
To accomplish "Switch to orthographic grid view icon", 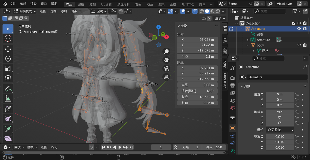I will pos(166,77).
